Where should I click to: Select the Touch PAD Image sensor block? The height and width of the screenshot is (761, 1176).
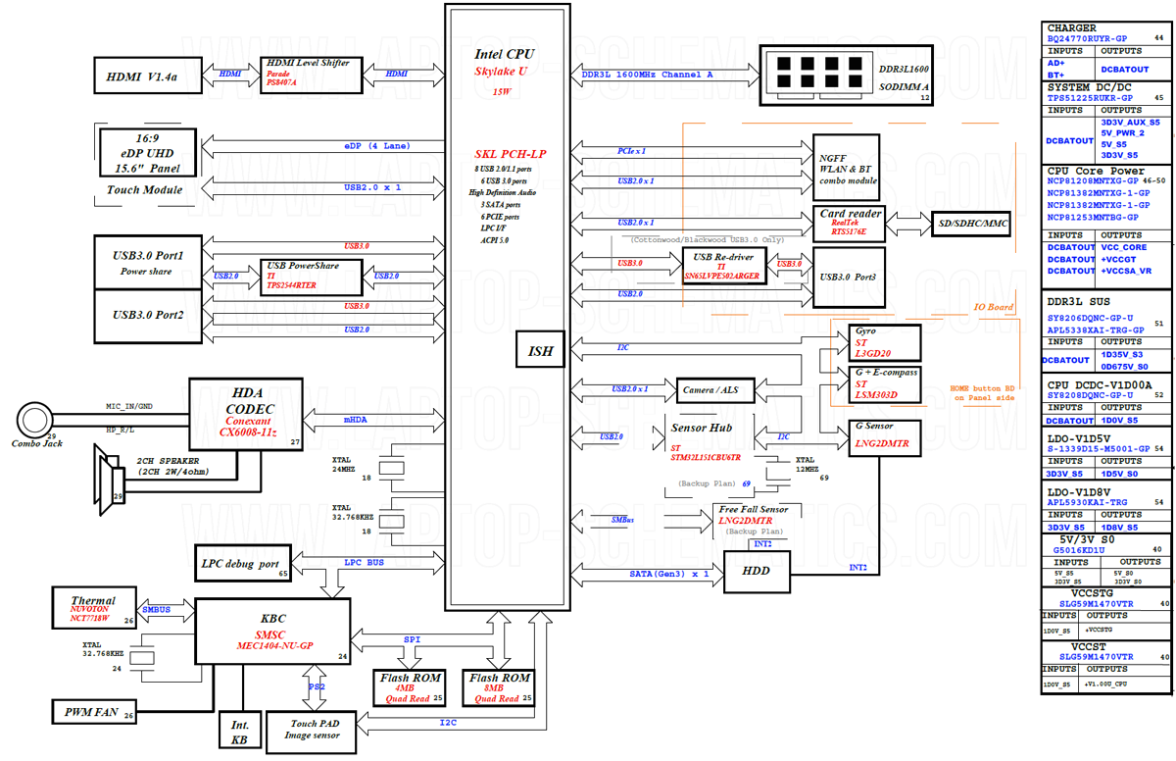pyautogui.click(x=312, y=733)
